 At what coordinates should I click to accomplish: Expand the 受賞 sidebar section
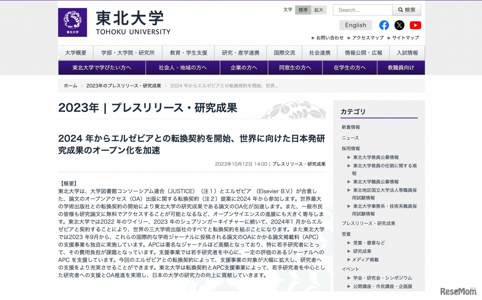point(346,234)
